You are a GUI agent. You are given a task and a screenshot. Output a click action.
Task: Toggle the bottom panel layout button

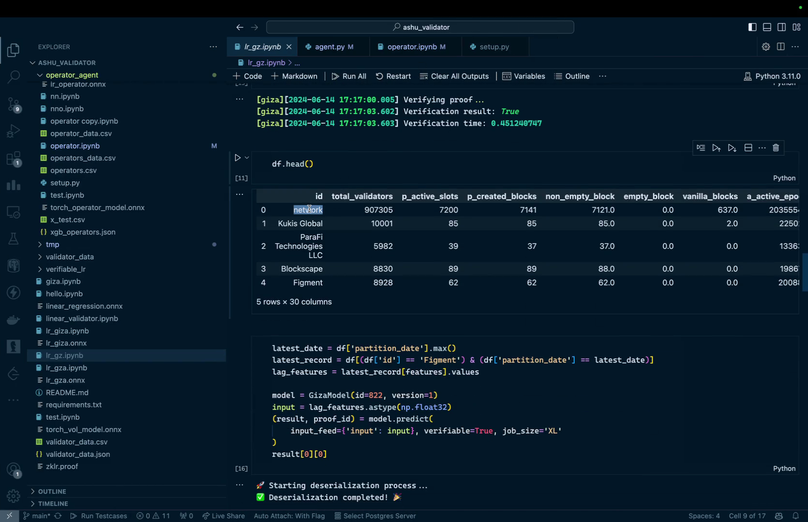tap(767, 28)
